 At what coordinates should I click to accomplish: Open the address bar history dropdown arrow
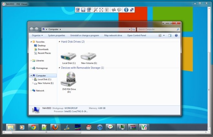click(130, 29)
